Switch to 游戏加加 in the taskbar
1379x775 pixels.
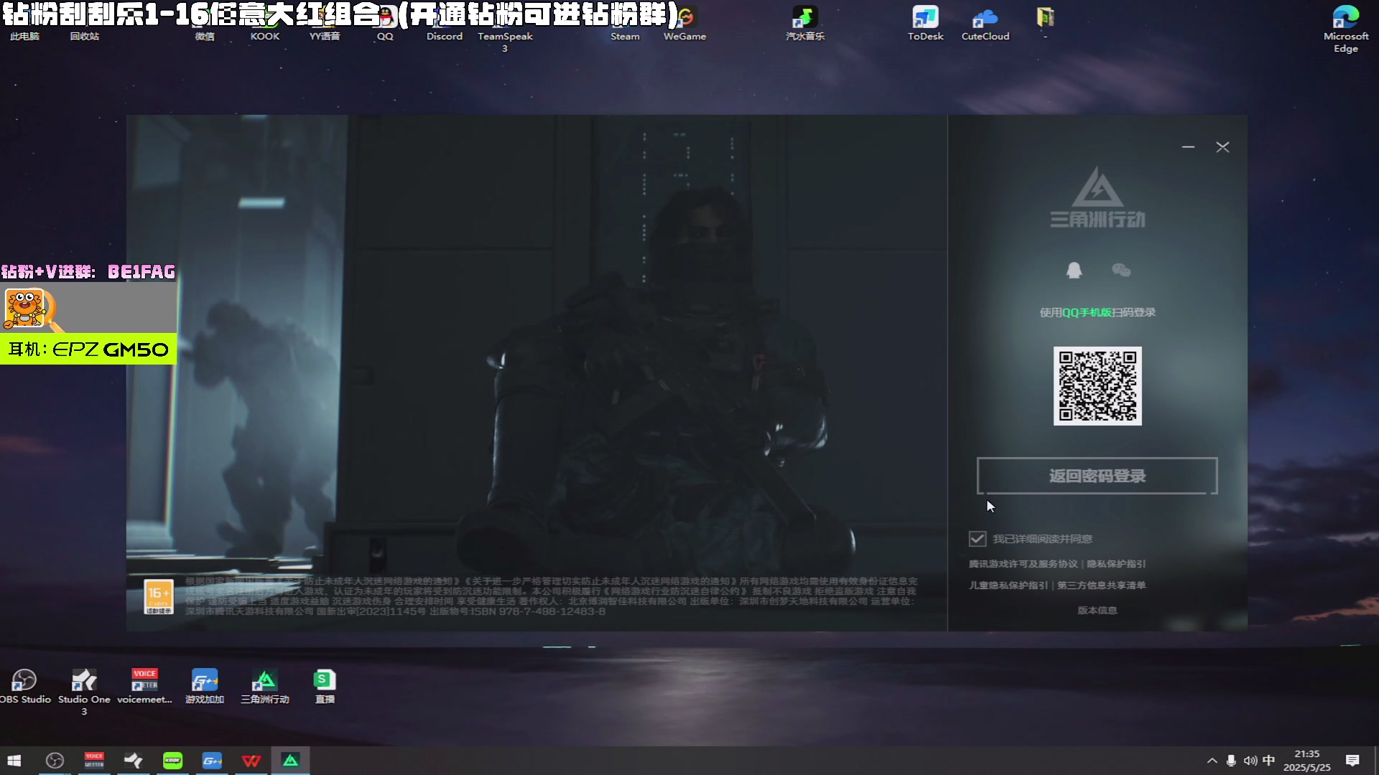212,761
